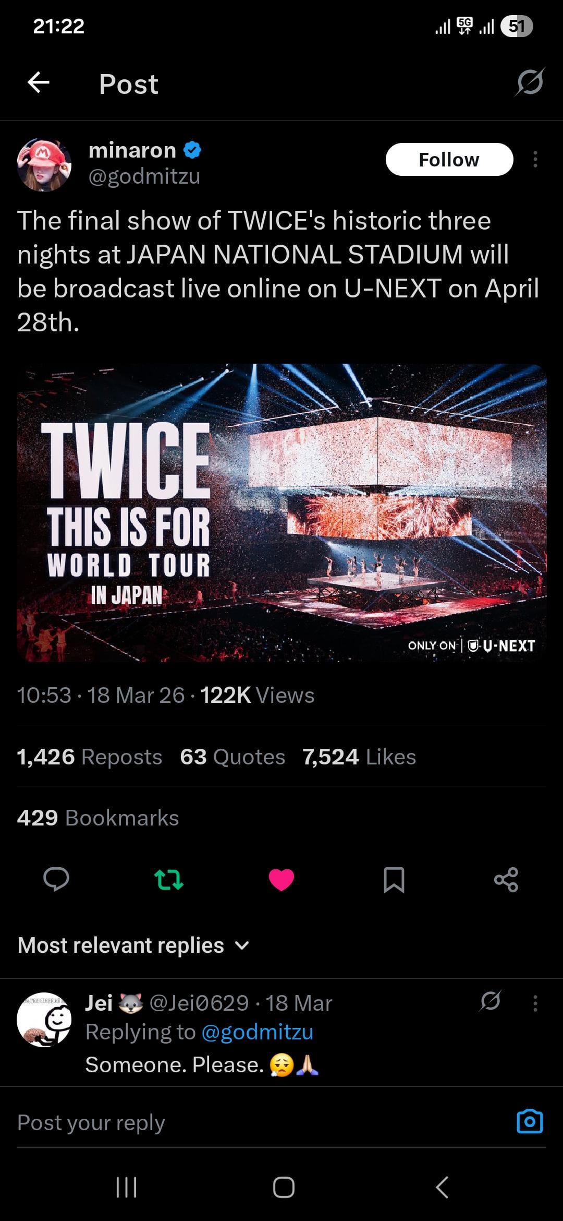563x1221 pixels.
Task: Tap the Post your reply field
Action: pyautogui.click(x=261, y=1122)
